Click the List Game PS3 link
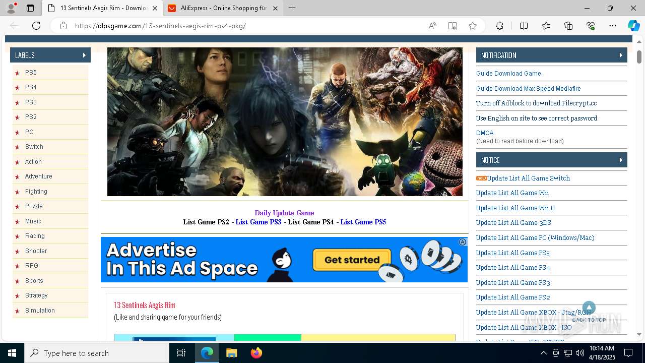 pyautogui.click(x=259, y=222)
